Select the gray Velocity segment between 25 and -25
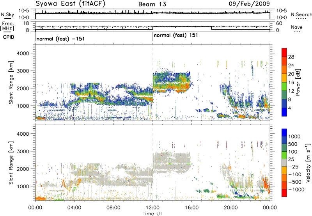The height and width of the screenshot is (216, 312). (284, 163)
